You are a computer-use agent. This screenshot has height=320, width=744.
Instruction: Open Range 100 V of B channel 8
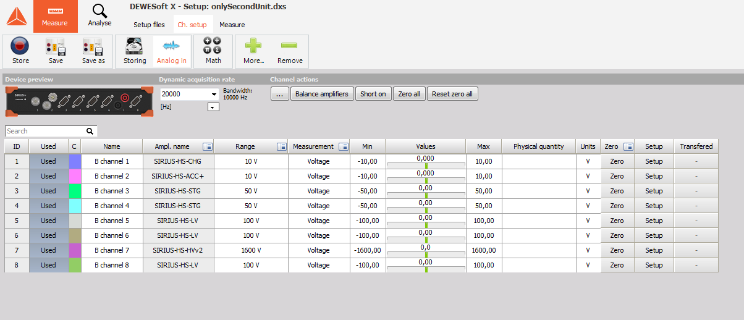pos(251,265)
